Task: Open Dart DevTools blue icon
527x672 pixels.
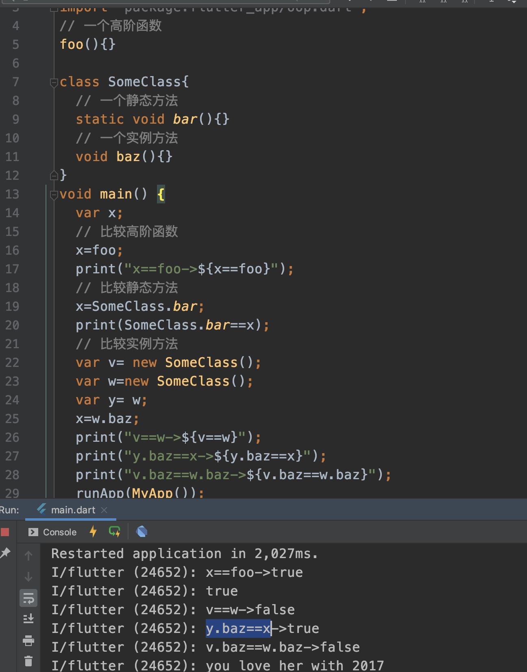Action: pyautogui.click(x=142, y=532)
